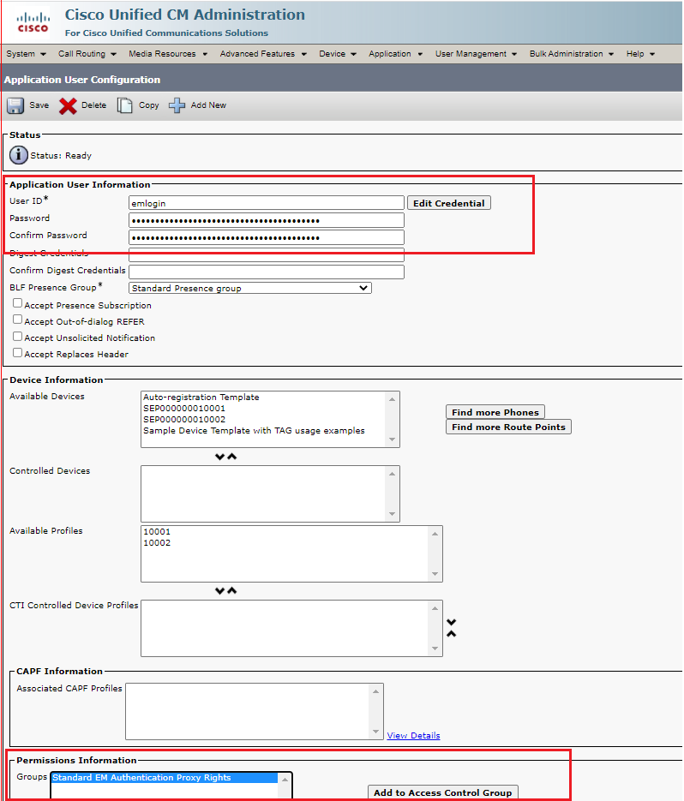Expand the Application menu
Image resolution: width=684 pixels, height=801 pixels.
click(395, 54)
